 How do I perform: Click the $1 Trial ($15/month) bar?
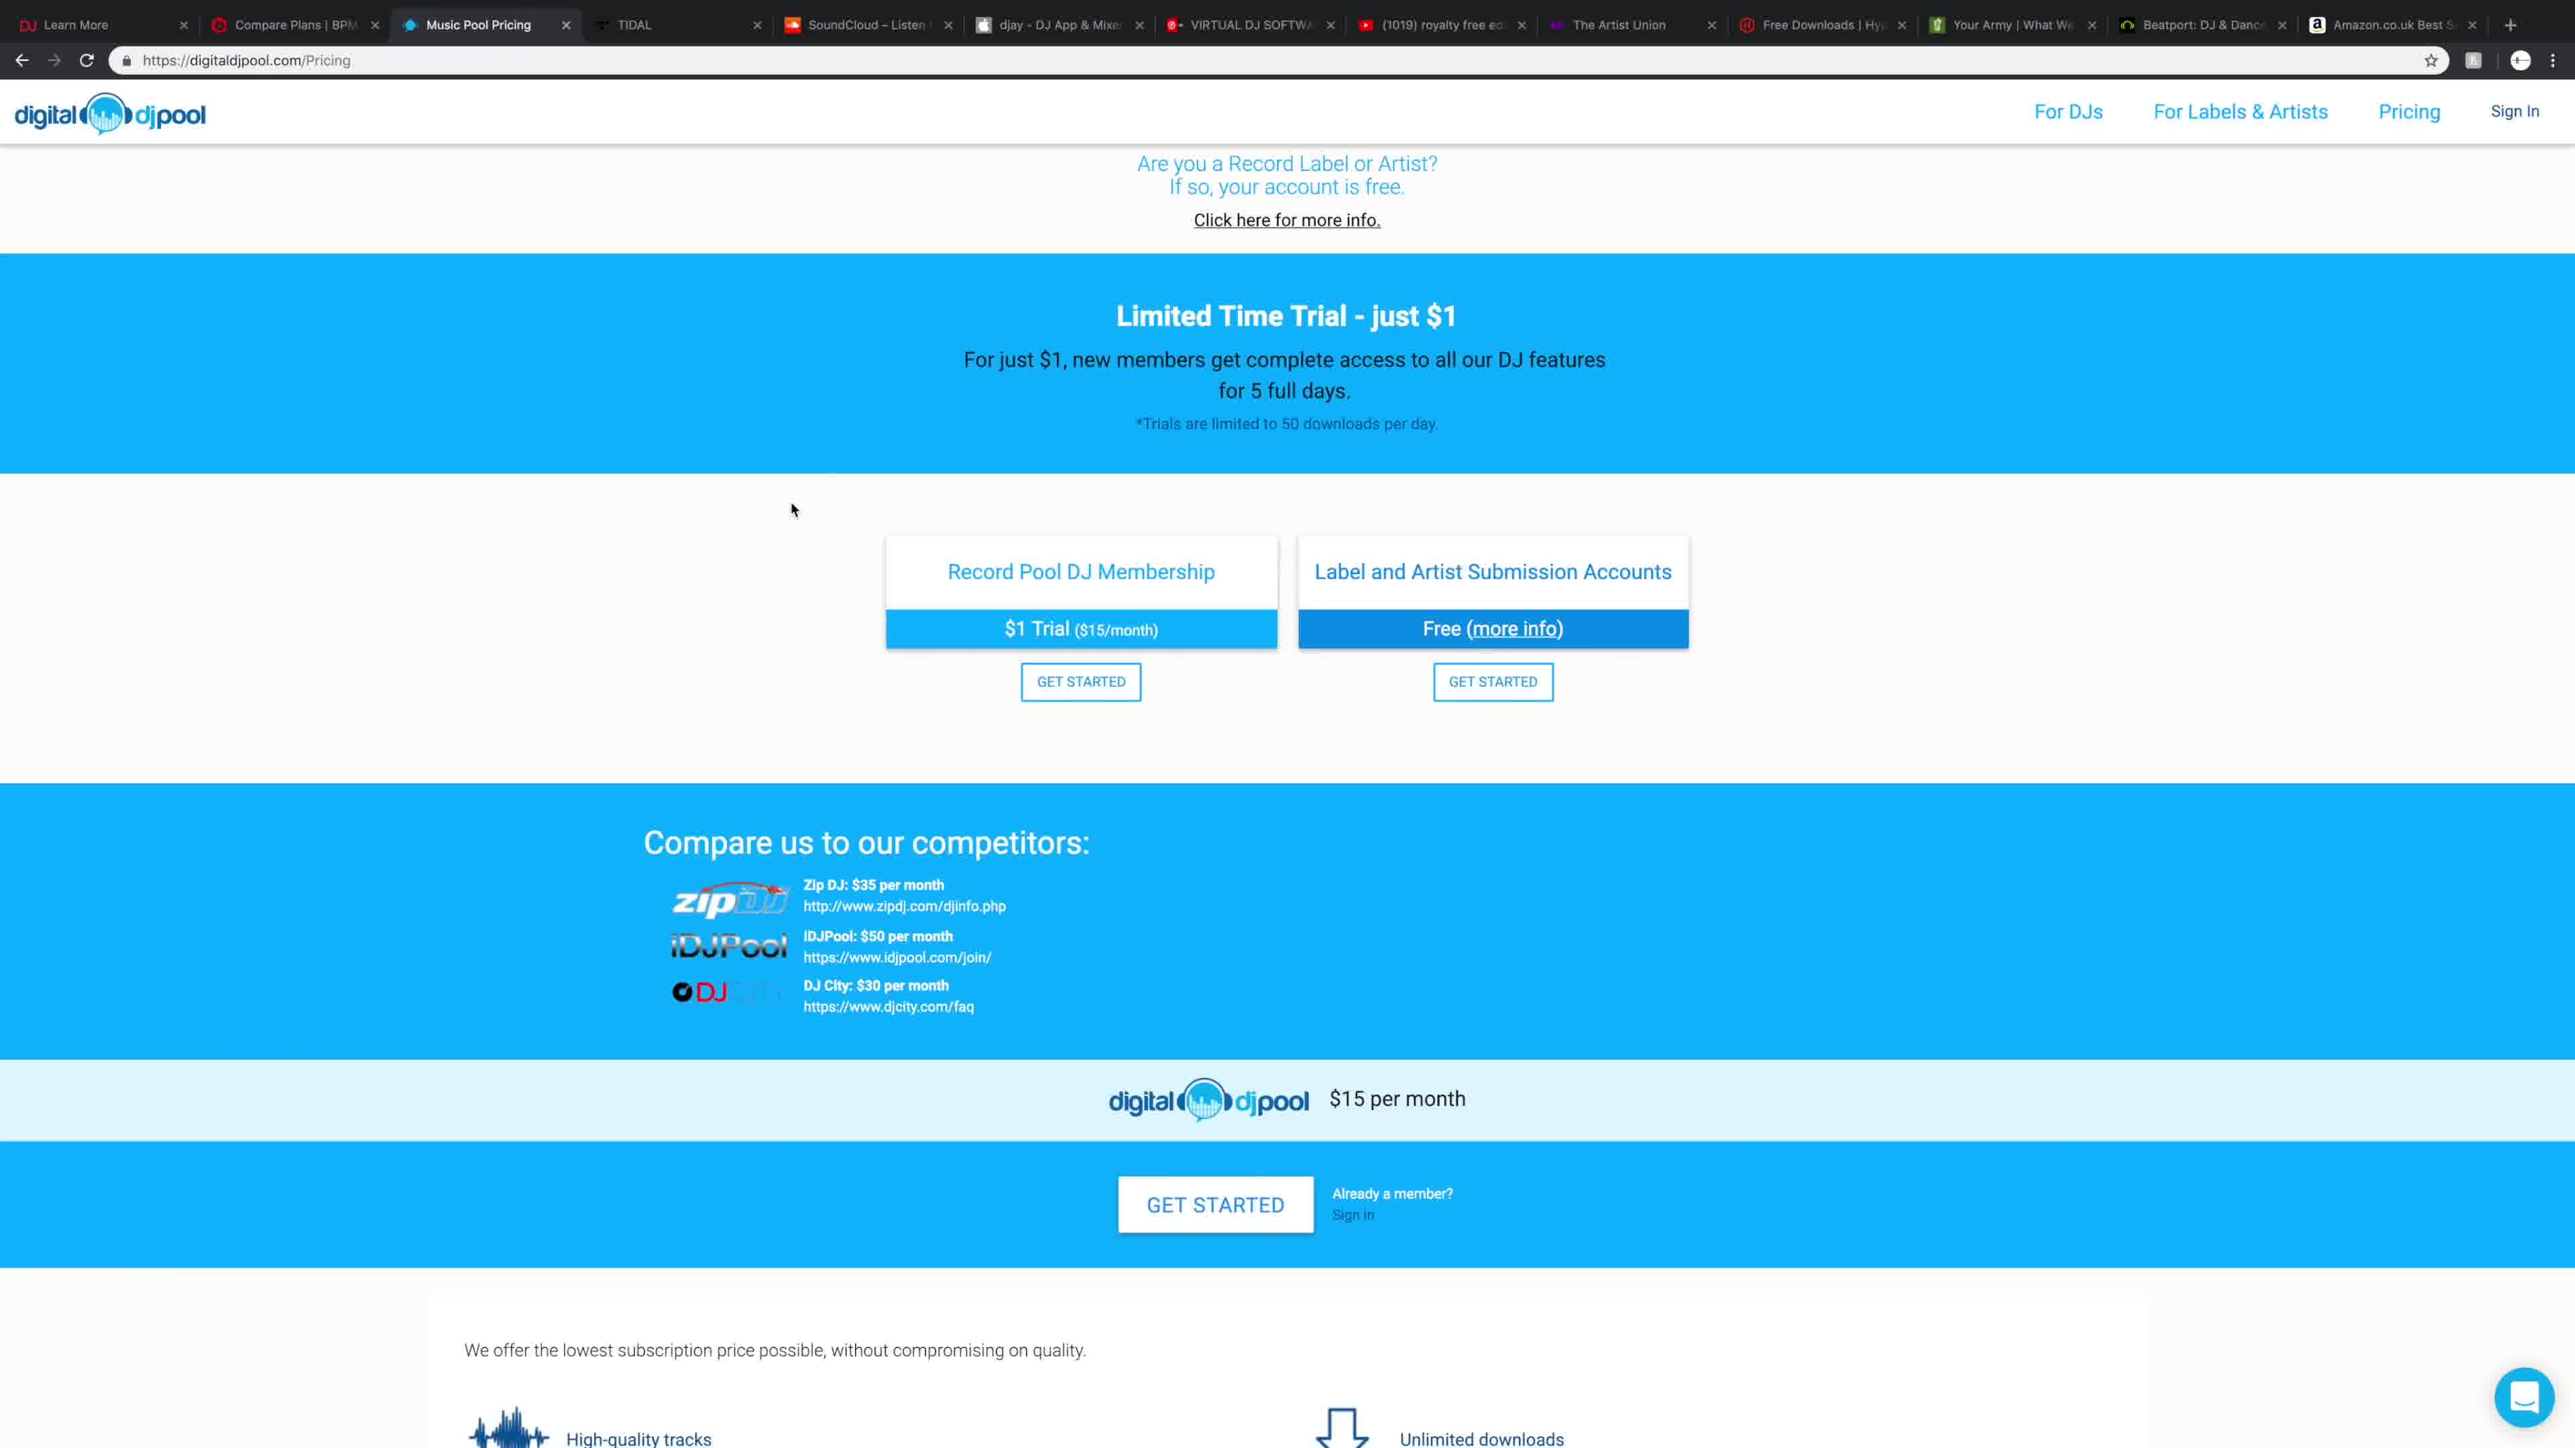(1080, 629)
